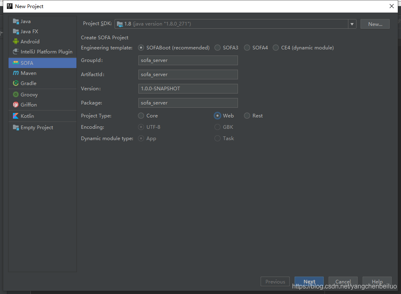Select Gradle project type
This screenshot has height=294, width=401.
click(x=42, y=83)
